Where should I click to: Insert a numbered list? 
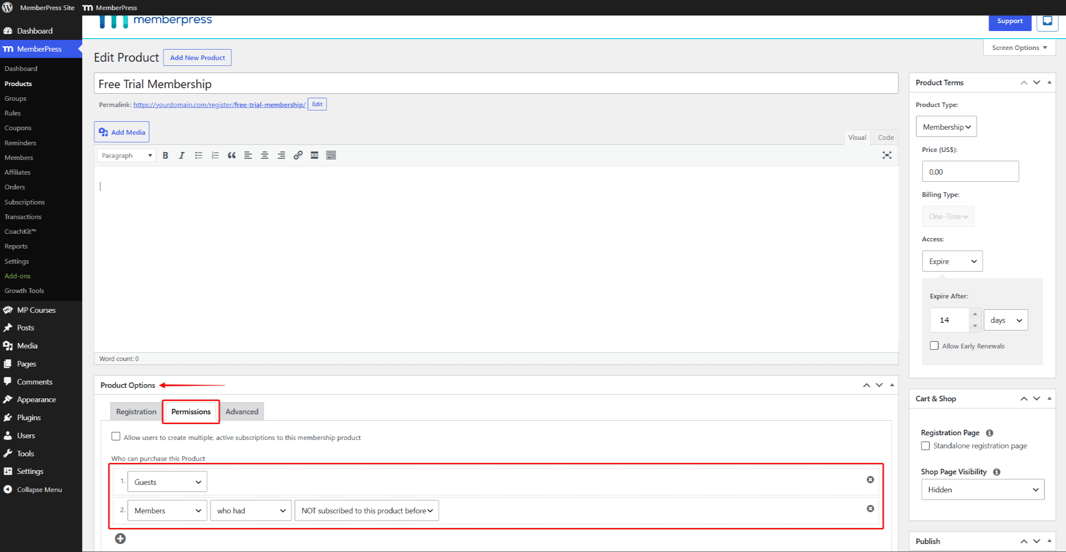[215, 155]
